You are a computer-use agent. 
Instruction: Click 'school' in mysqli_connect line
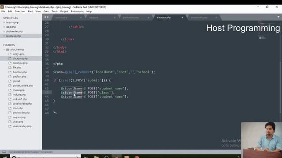coord(144,72)
